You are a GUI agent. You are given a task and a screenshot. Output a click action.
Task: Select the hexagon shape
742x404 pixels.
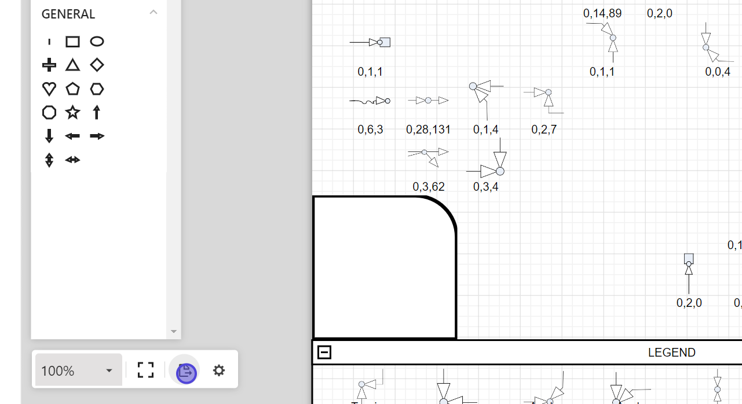(97, 89)
